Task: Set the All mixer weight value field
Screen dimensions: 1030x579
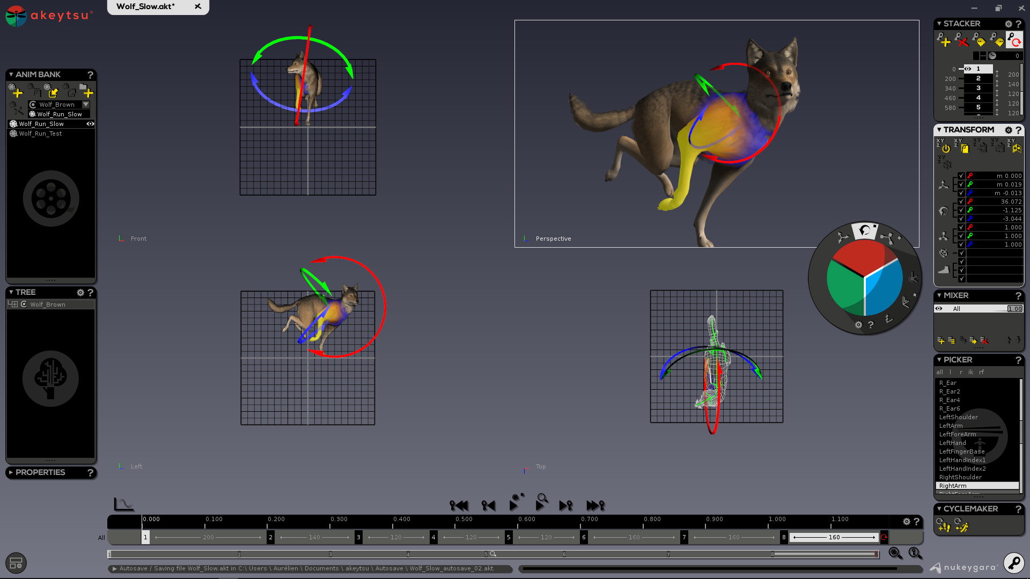Action: pos(1016,309)
